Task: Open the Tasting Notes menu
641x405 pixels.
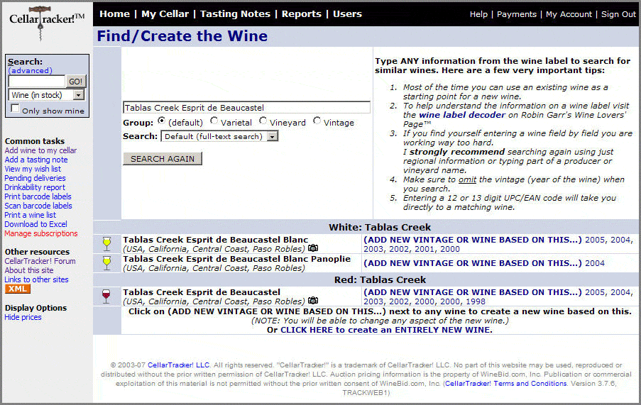Action: [235, 14]
